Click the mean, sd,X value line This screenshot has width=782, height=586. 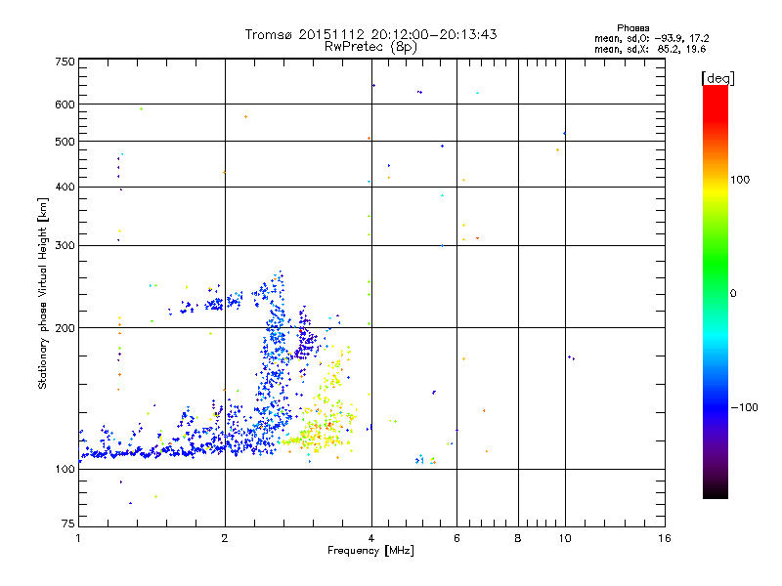click(x=650, y=49)
